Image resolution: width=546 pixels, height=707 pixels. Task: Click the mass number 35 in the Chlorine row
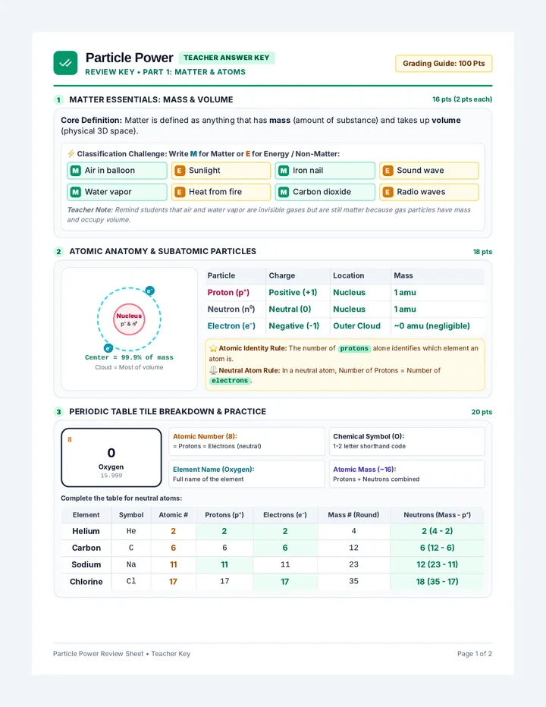pyautogui.click(x=353, y=581)
